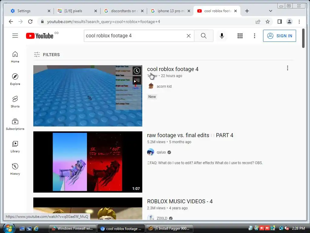This screenshot has width=310, height=233.
Task: Open Home in the sidebar
Action: point(15,57)
